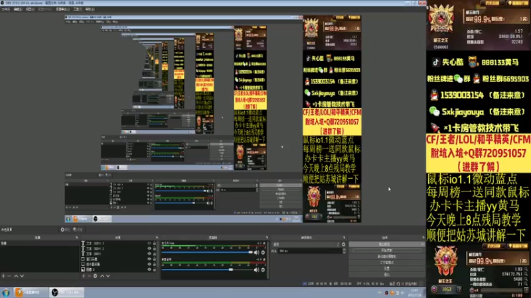Toggle visibility of display capture source
This screenshot has width=531, height=298.
point(149,264)
